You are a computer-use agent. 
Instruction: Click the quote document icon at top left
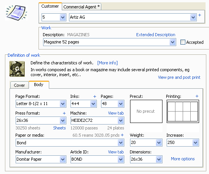pyautogui.click(x=16, y=13)
